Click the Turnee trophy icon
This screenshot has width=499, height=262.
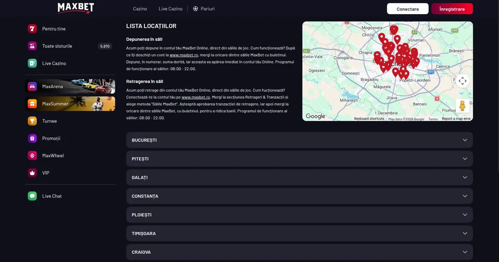pyautogui.click(x=32, y=121)
